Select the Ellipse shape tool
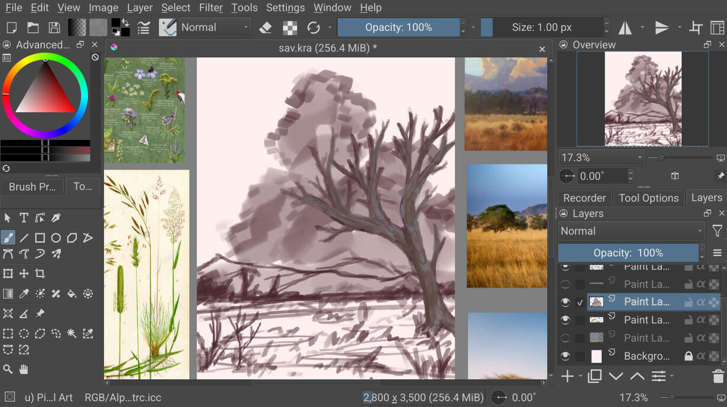This screenshot has width=727, height=407. (x=56, y=238)
